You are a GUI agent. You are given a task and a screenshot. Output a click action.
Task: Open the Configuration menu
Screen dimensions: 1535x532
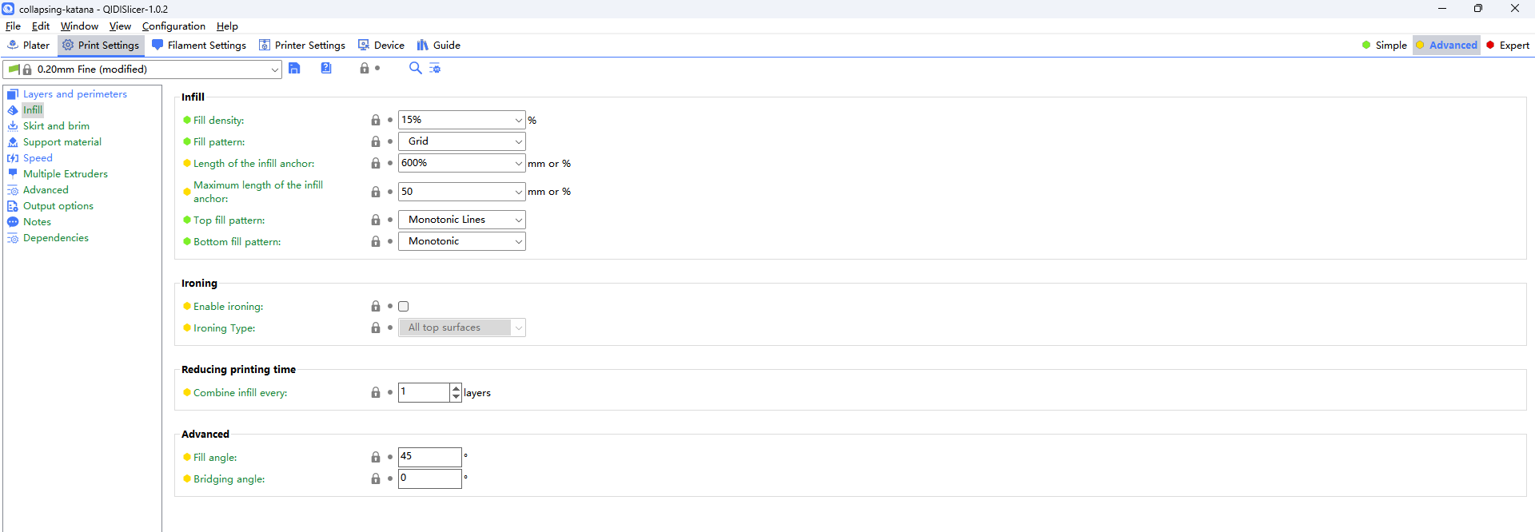click(173, 26)
